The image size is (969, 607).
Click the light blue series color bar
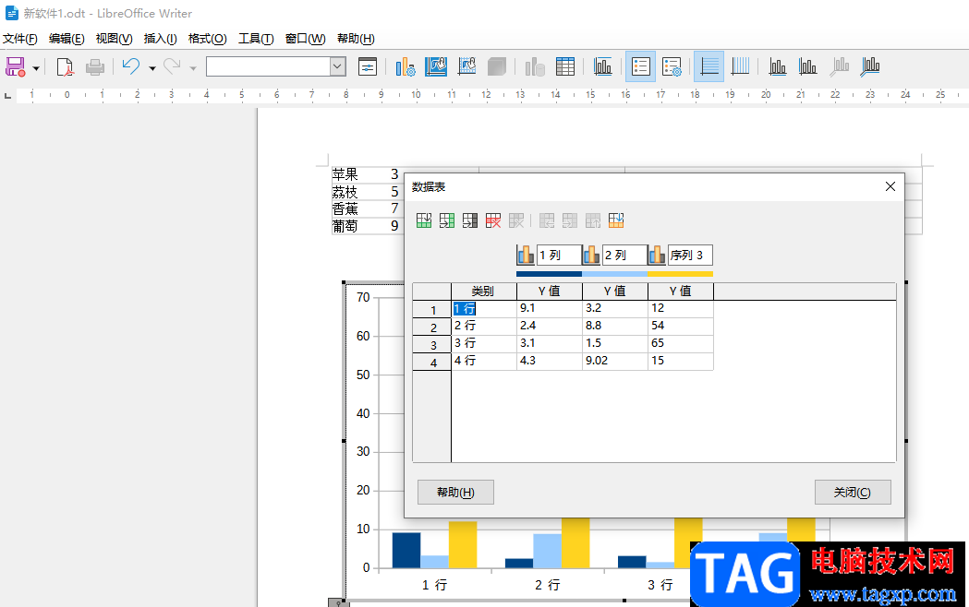(x=615, y=274)
